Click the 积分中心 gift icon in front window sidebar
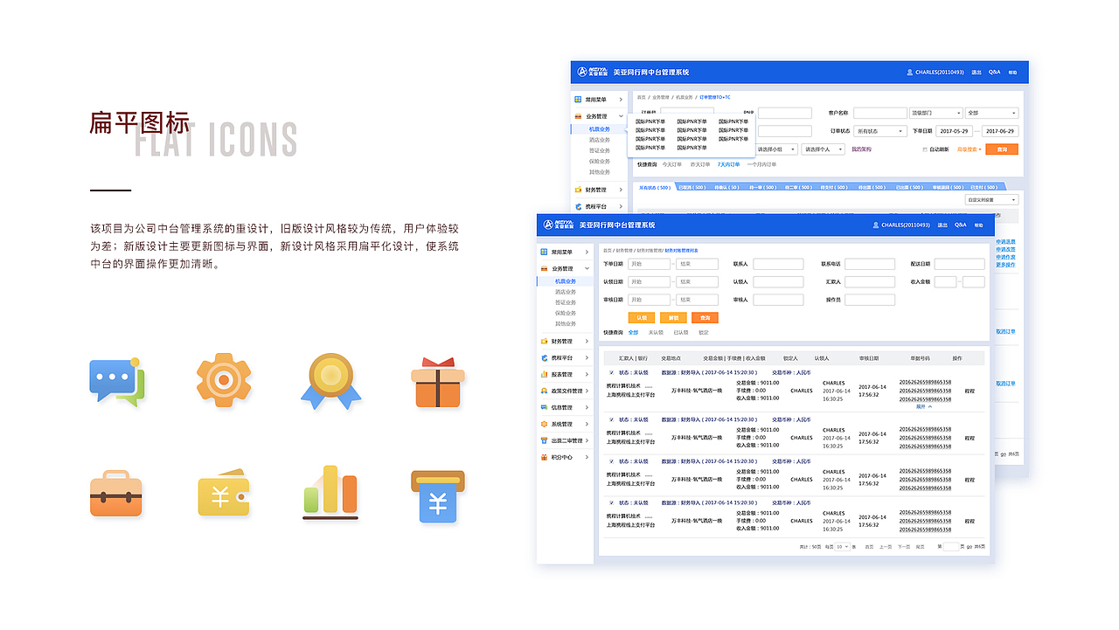1119x630 pixels. click(545, 457)
